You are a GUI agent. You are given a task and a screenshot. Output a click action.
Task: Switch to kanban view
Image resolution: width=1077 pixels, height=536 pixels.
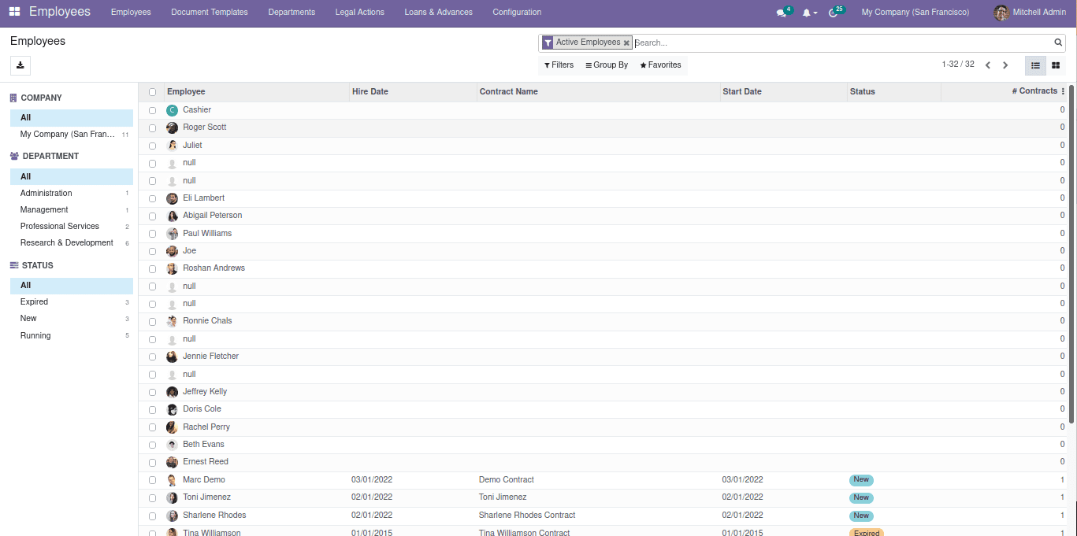[x=1056, y=65]
